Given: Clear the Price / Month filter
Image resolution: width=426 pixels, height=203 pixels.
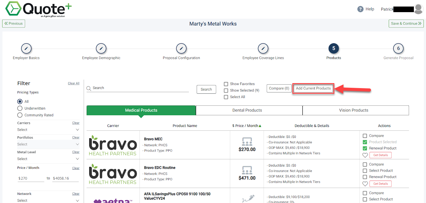Looking at the screenshot, I should (x=76, y=168).
